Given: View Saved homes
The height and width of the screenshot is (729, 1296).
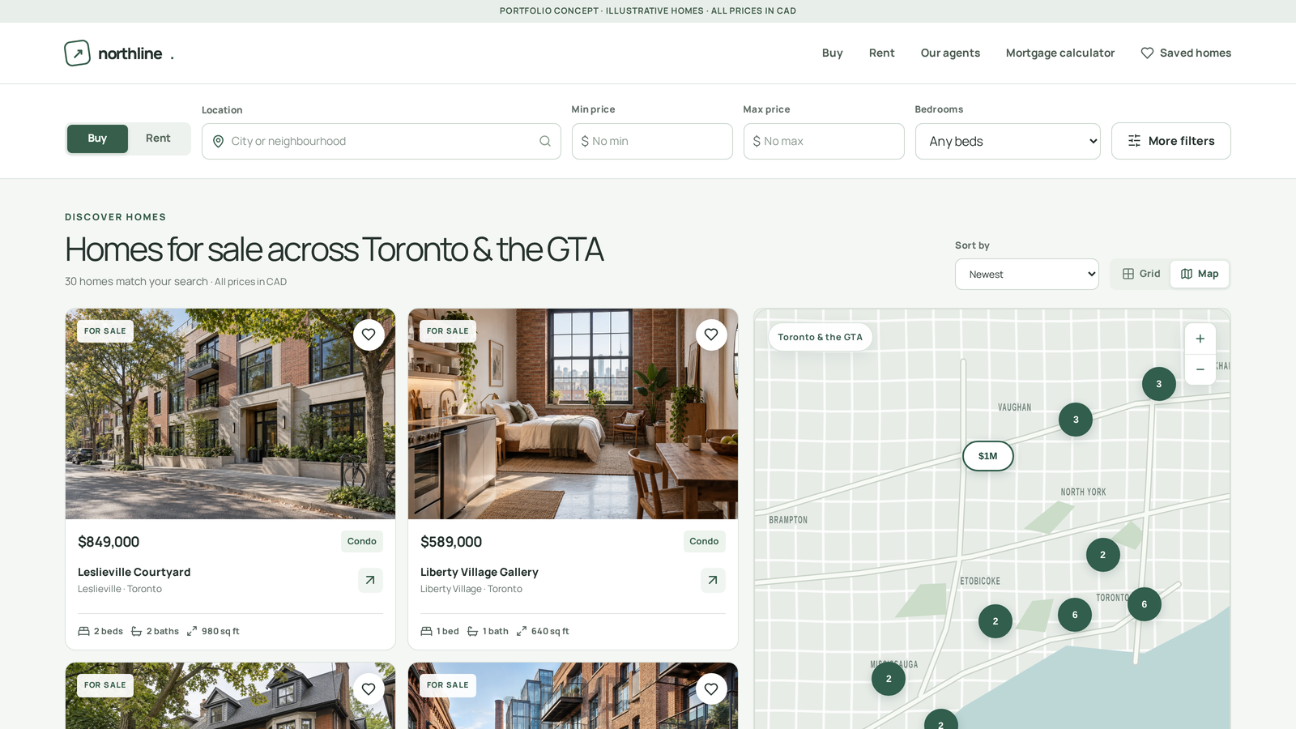Looking at the screenshot, I should 1186,53.
